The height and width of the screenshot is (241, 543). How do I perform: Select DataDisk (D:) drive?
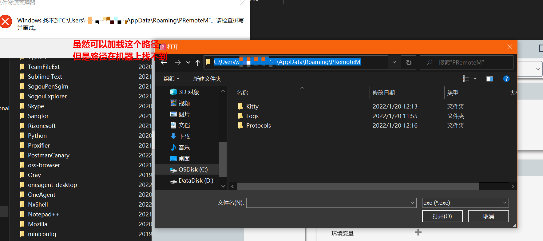pos(191,180)
